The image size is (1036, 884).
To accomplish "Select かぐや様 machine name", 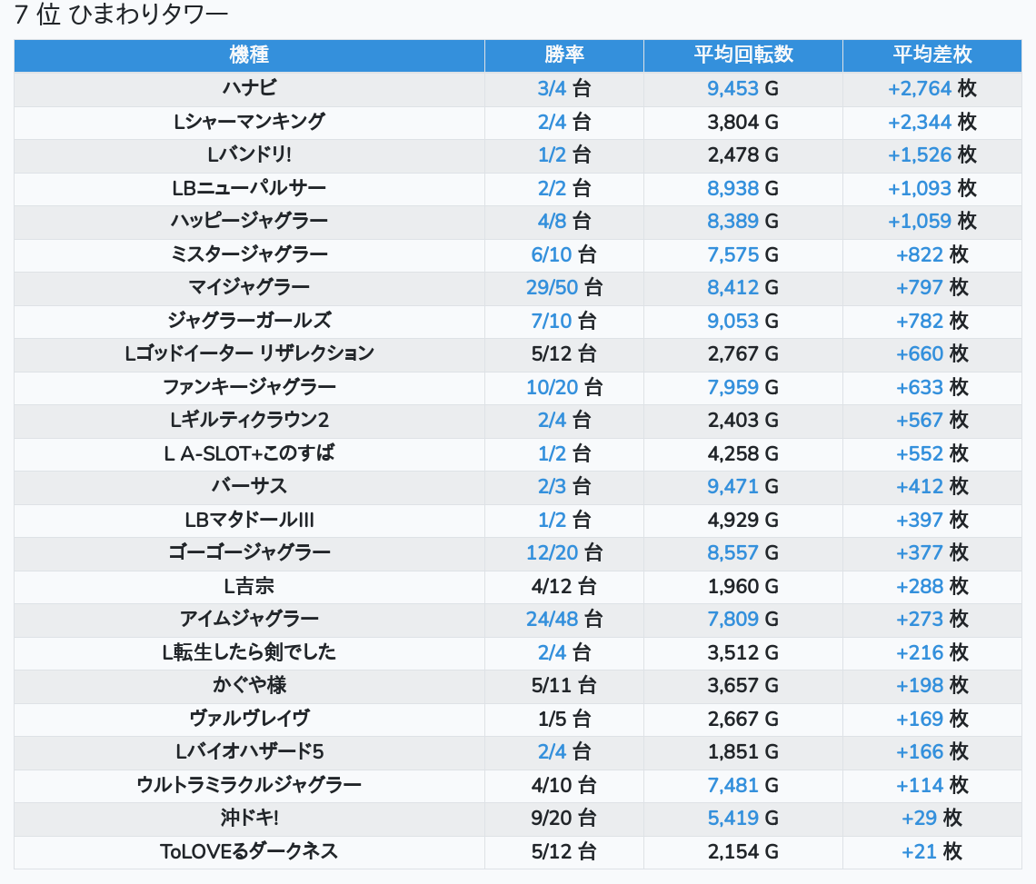I will (249, 685).
